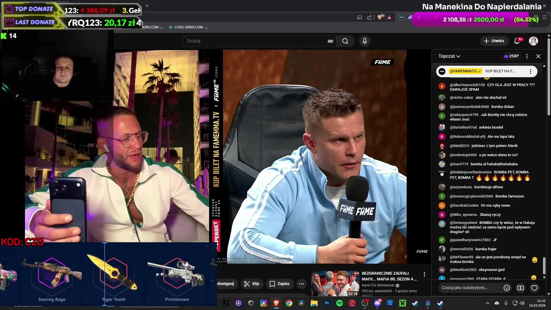
Task: Click the pinned @FAMEMMATV message banner
Action: 486,71
